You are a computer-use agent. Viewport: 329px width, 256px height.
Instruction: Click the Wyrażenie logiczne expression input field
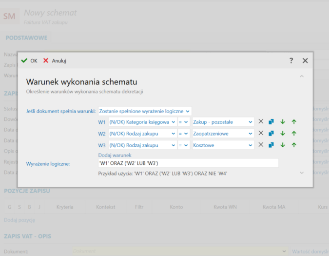point(188,163)
